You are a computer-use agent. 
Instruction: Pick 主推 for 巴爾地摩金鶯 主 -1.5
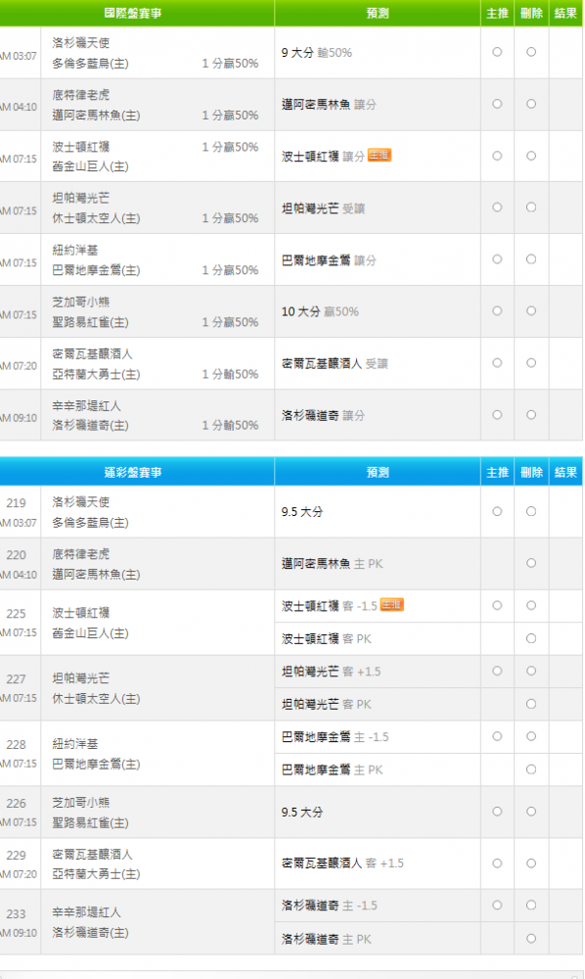click(x=497, y=737)
